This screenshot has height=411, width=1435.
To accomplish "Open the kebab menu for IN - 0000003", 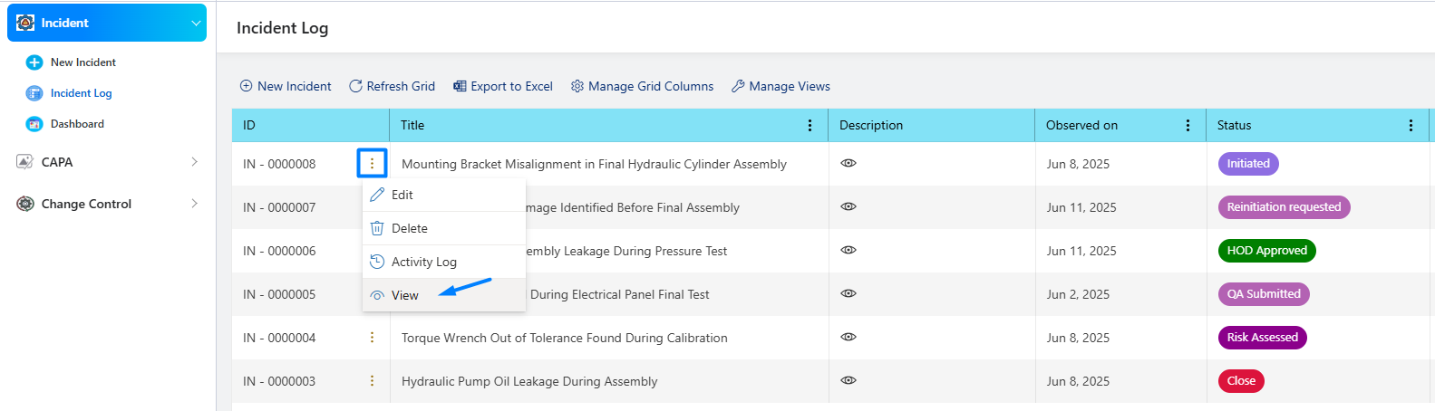I will tap(372, 381).
